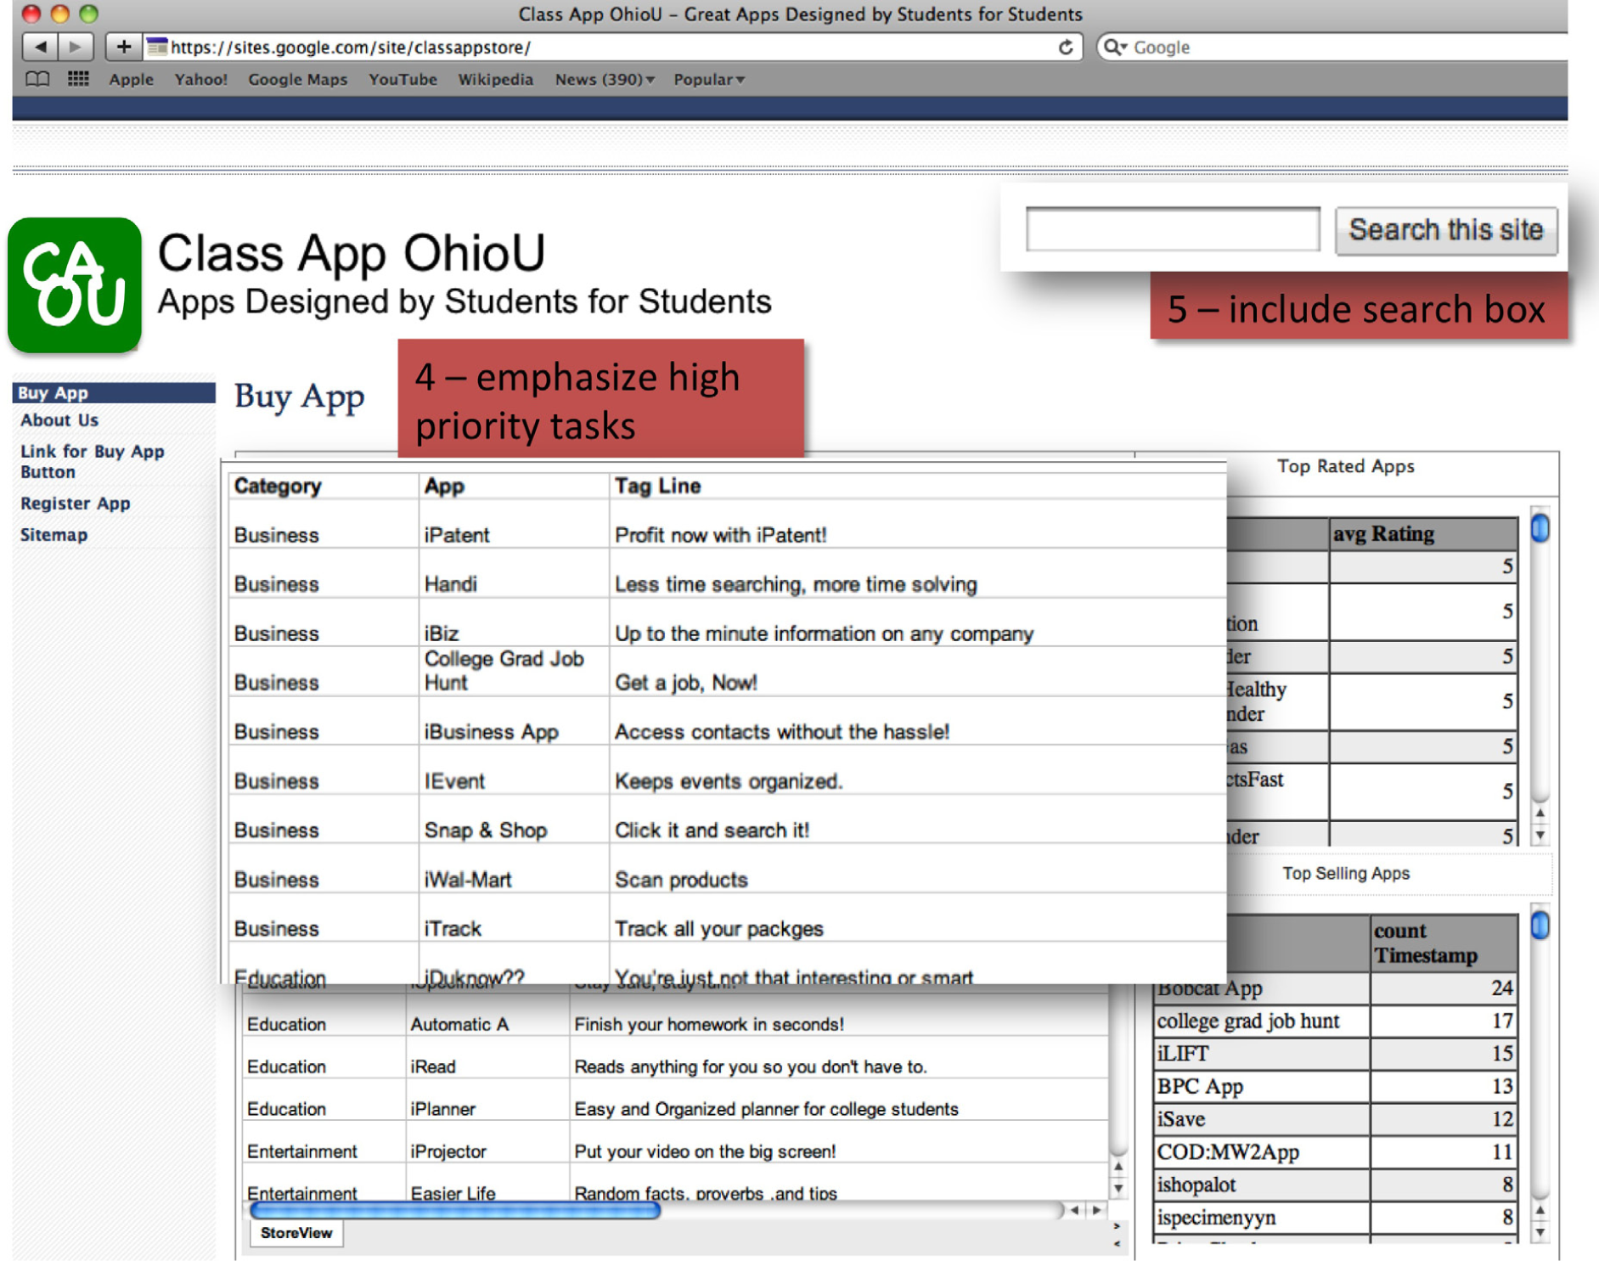Viewport: 1599px width, 1261px height.
Task: Click the browser Back arrow button
Action: [40, 47]
